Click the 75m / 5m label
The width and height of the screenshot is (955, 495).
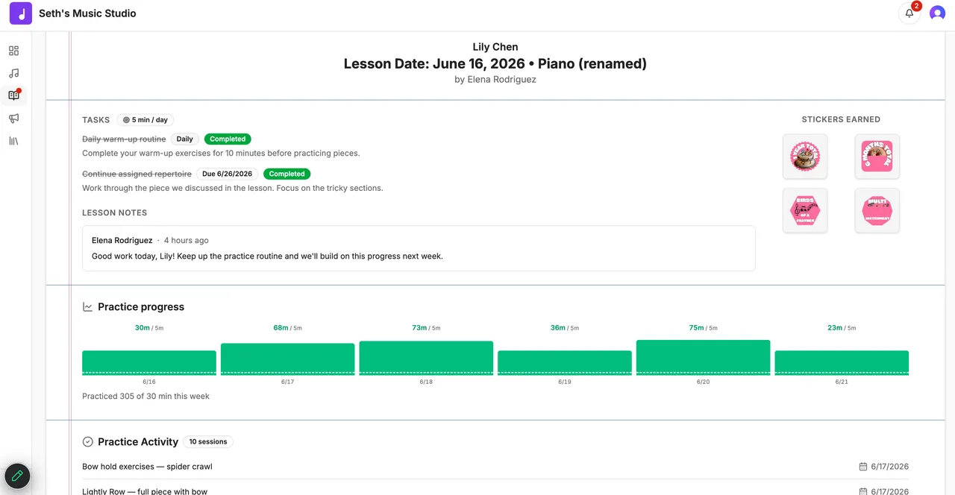click(704, 327)
